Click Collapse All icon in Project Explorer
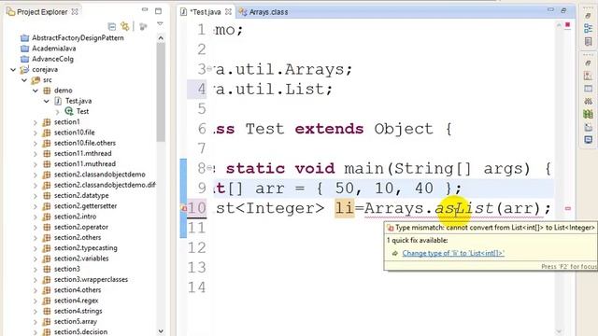598x336 pixels. coord(112,26)
